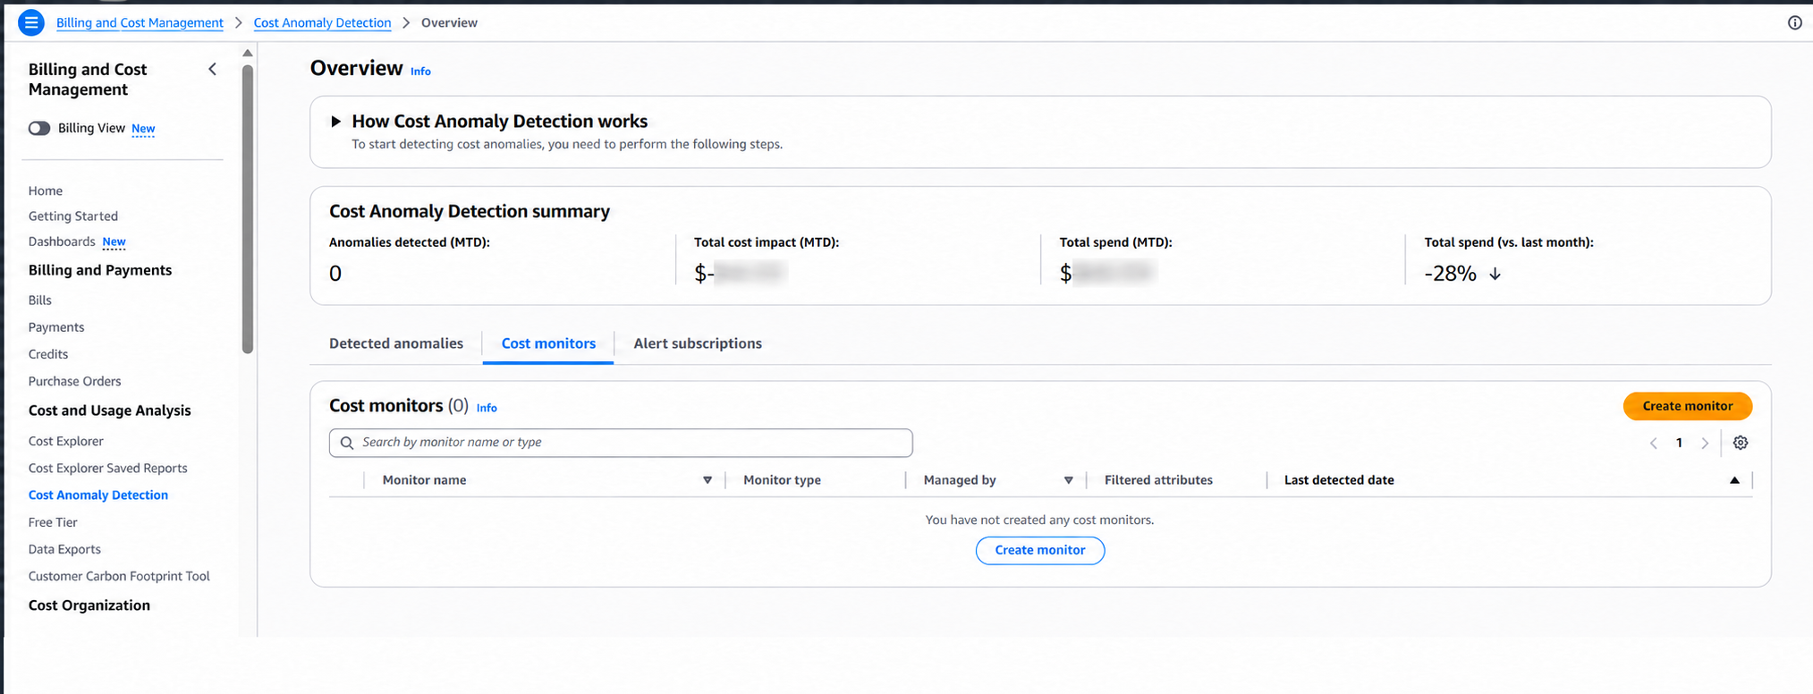Image resolution: width=1813 pixels, height=694 pixels.
Task: Switch to Detected anomalies tab
Action: pyautogui.click(x=396, y=343)
